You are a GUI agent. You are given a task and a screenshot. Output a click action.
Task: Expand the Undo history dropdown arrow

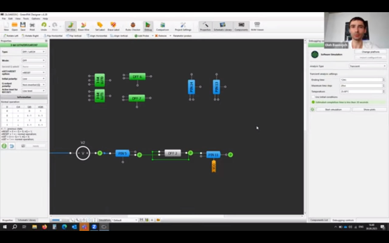click(49, 26)
